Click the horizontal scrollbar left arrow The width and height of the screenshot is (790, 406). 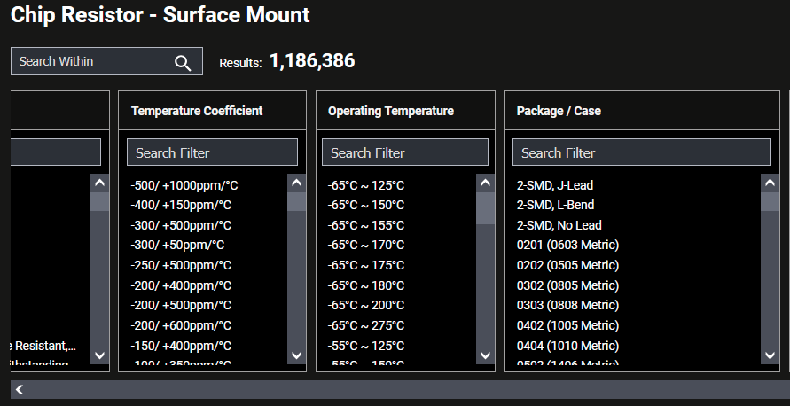click(x=20, y=389)
